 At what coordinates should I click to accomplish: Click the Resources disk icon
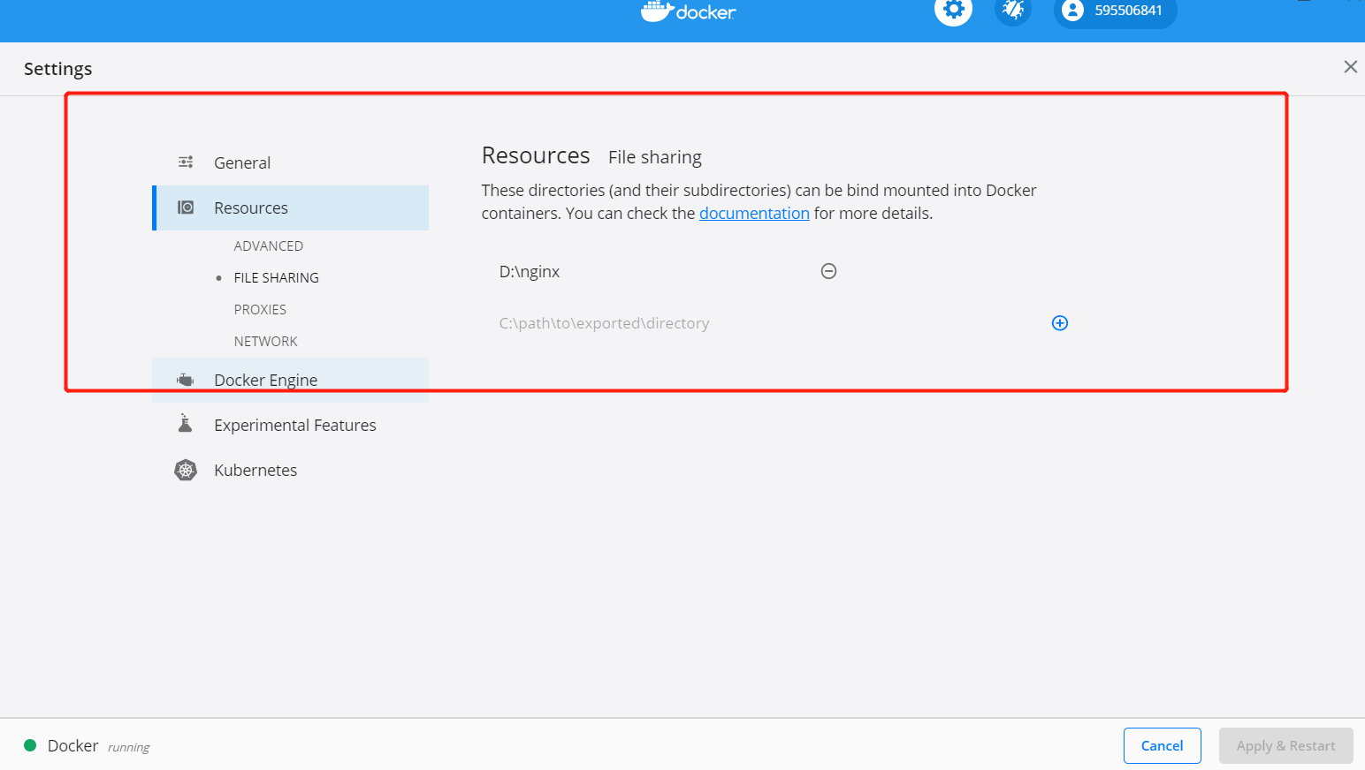click(186, 208)
